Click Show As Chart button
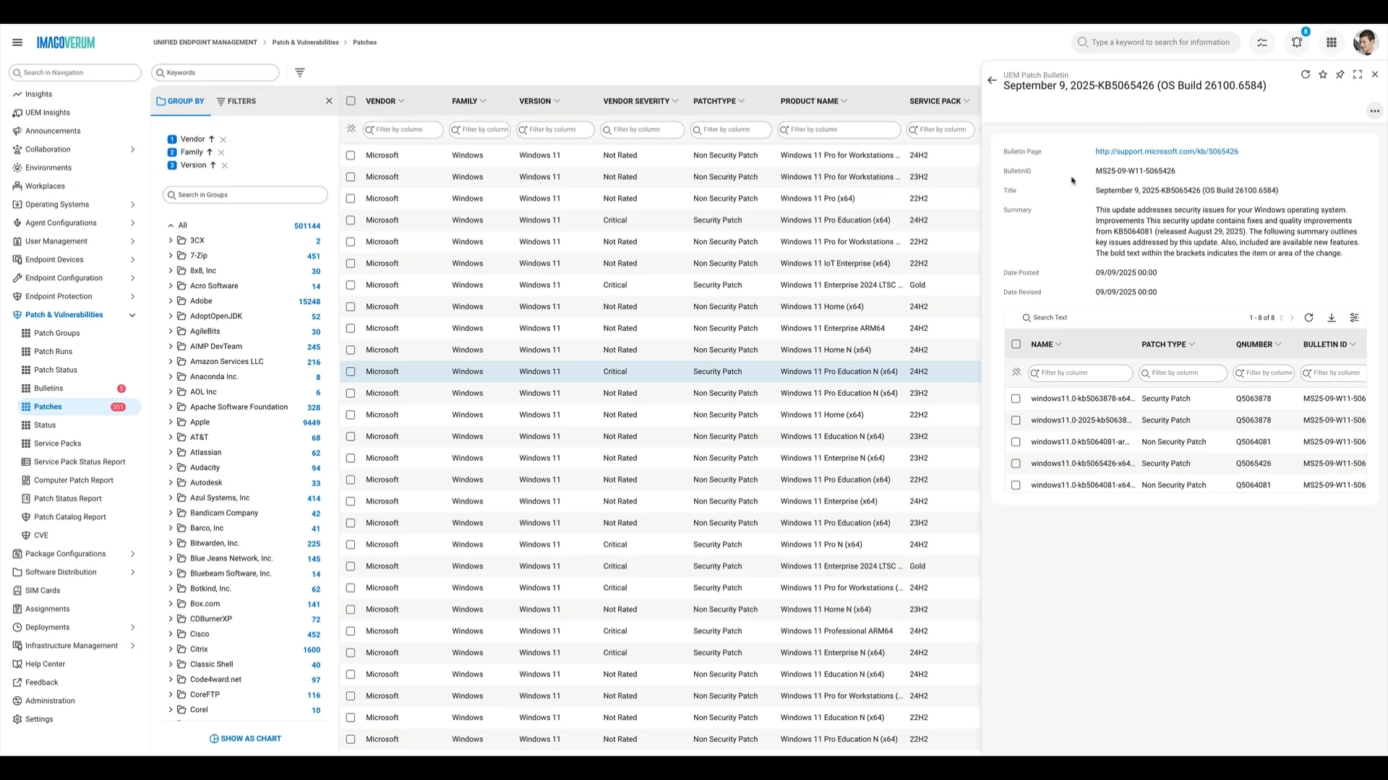The height and width of the screenshot is (780, 1388). pyautogui.click(x=245, y=739)
